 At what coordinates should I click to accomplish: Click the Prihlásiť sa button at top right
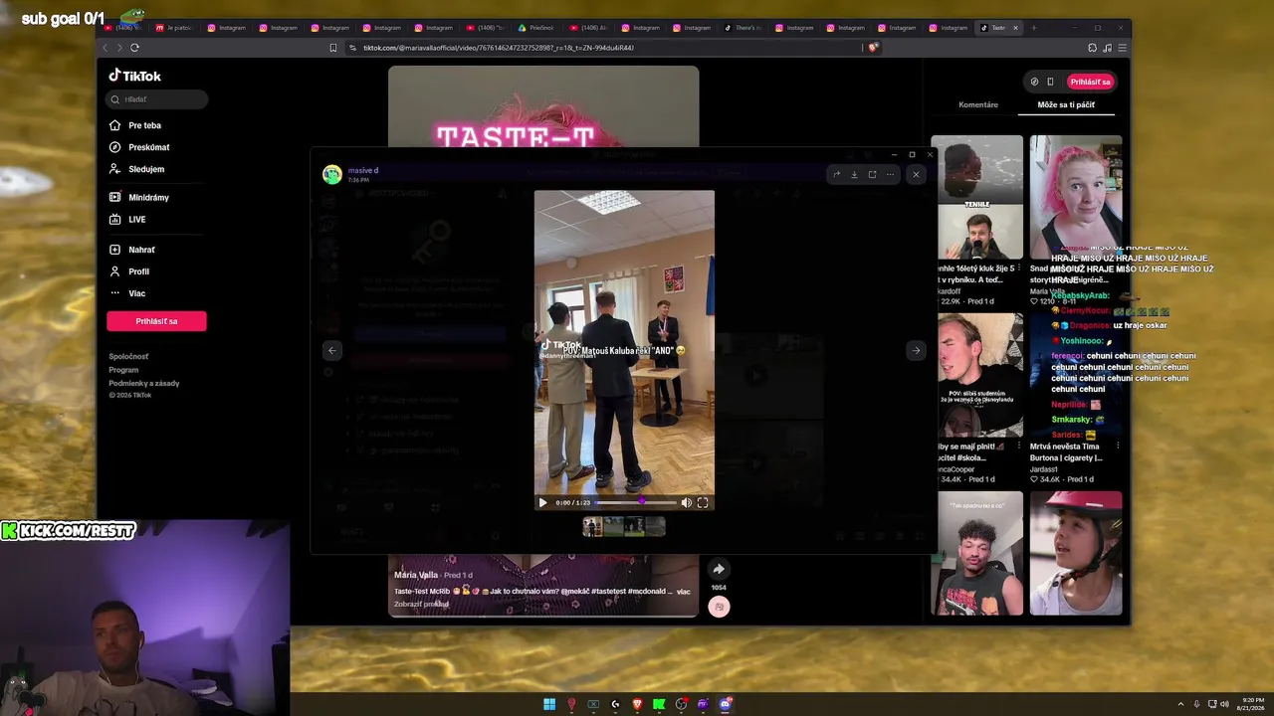click(x=1090, y=82)
